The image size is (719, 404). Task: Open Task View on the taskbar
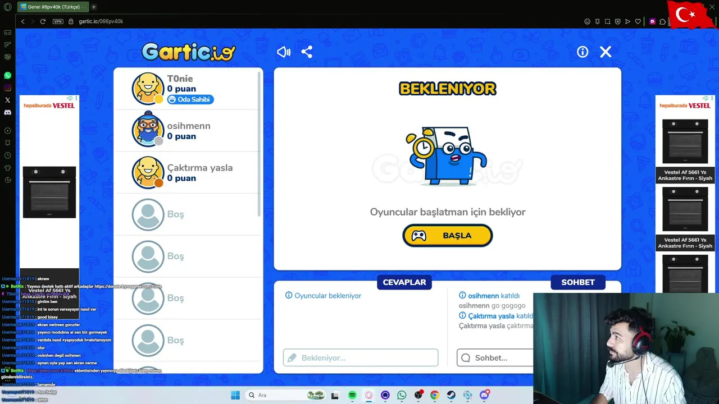335,395
